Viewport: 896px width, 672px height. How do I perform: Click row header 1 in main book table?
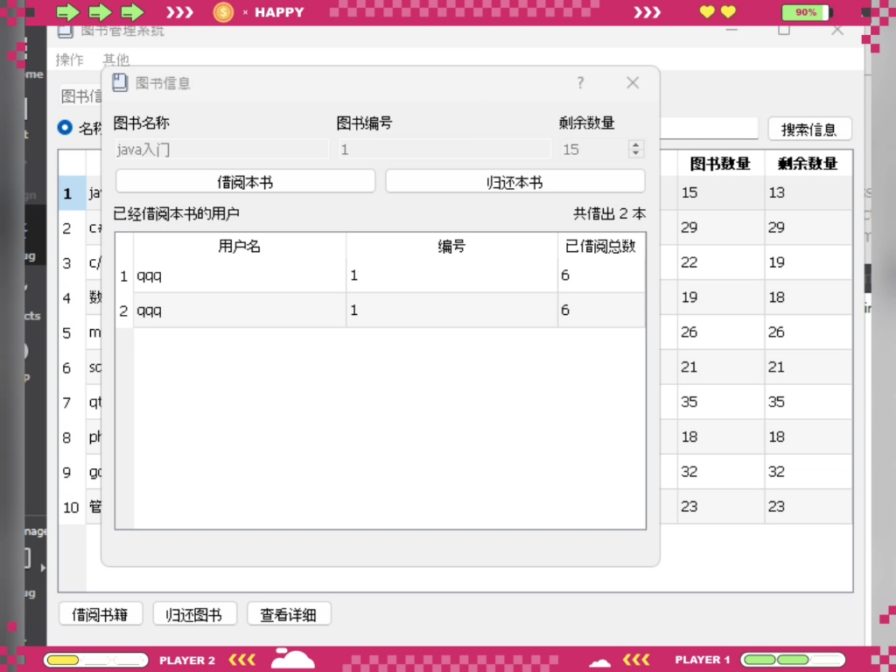click(72, 193)
